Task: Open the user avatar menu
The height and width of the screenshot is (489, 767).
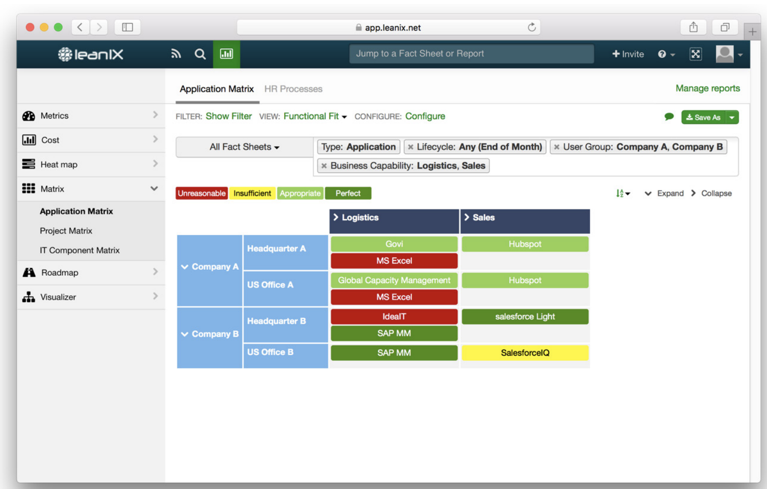Action: (x=729, y=54)
